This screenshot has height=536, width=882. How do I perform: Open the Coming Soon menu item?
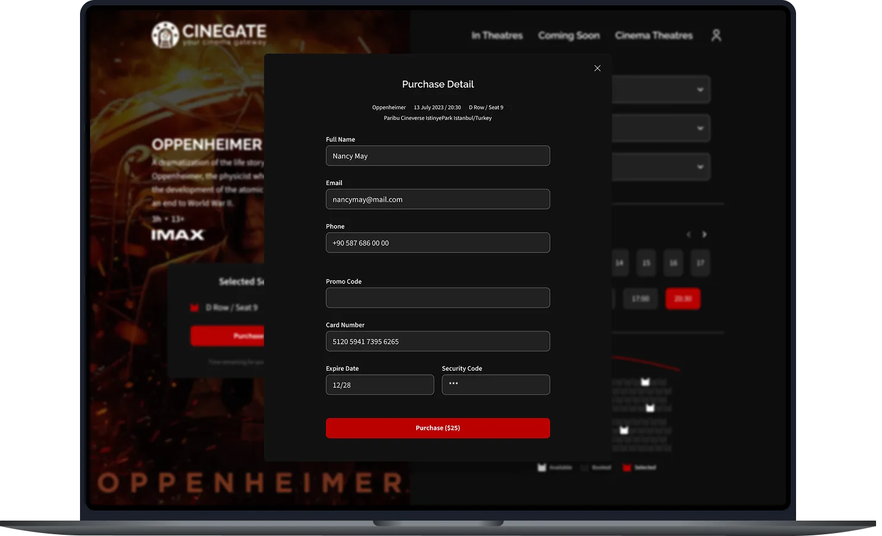569,36
